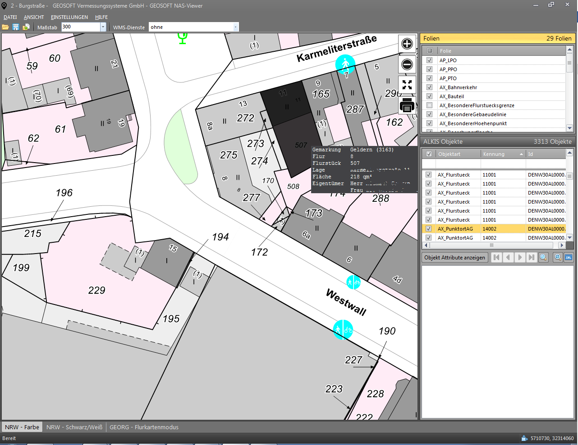Hide the AX_BesondererHoehenpunkt layer
Viewport: 578px width, 445px height.
[x=430, y=123]
